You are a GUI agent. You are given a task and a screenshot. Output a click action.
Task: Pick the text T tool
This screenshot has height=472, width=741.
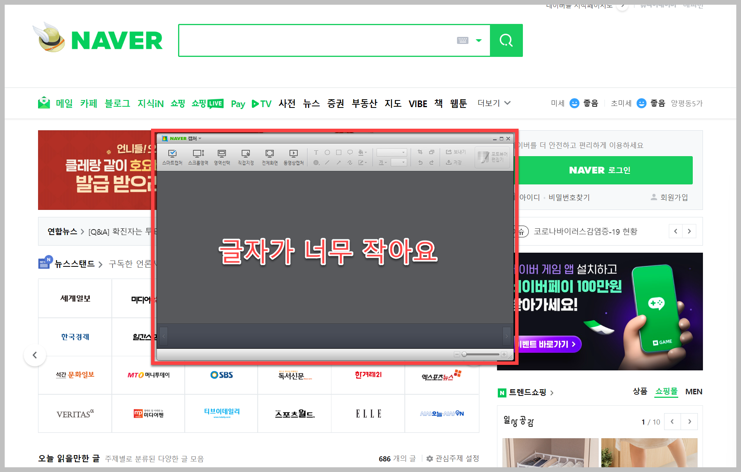316,152
